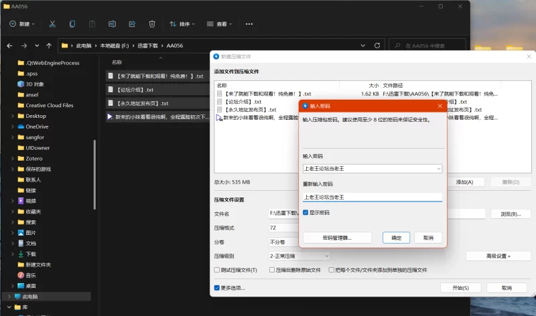
Task: Click the Copy icon in Explorer toolbar
Action: click(72, 24)
